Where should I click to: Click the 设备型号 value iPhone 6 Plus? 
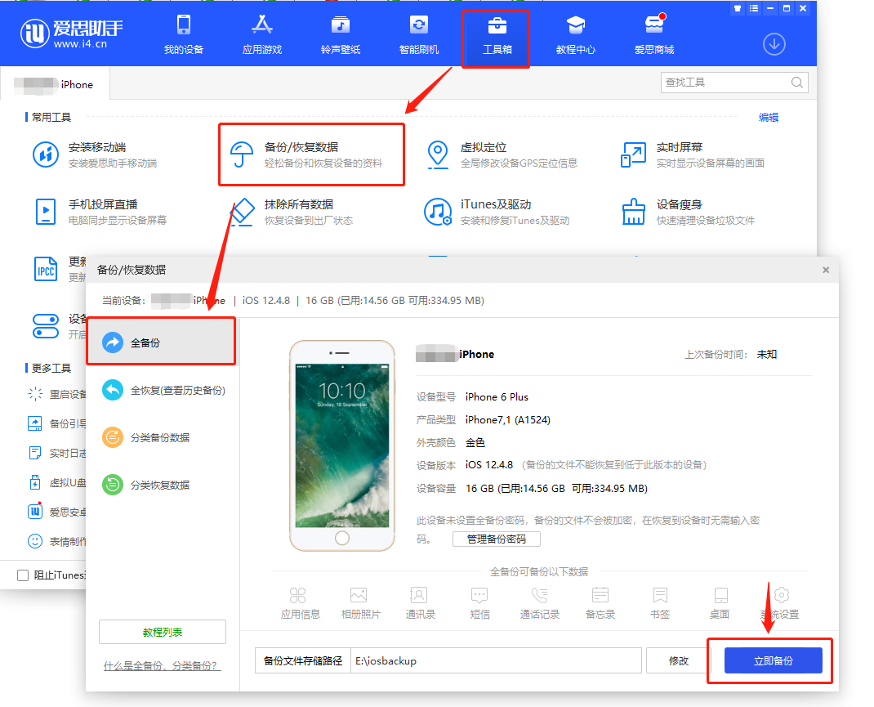tap(497, 397)
